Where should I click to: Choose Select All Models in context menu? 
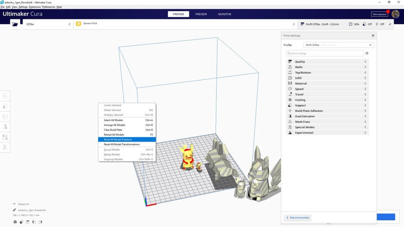(x=127, y=120)
